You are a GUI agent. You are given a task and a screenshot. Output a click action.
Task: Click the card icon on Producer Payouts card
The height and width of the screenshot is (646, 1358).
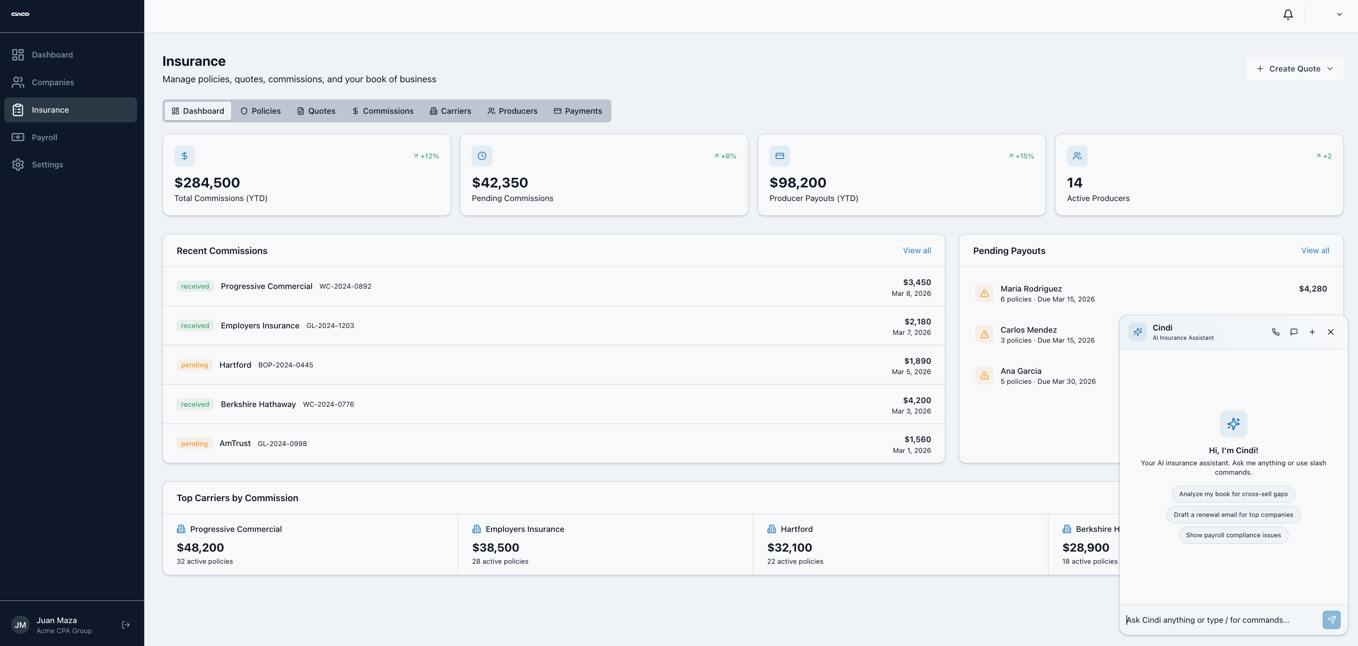click(780, 156)
